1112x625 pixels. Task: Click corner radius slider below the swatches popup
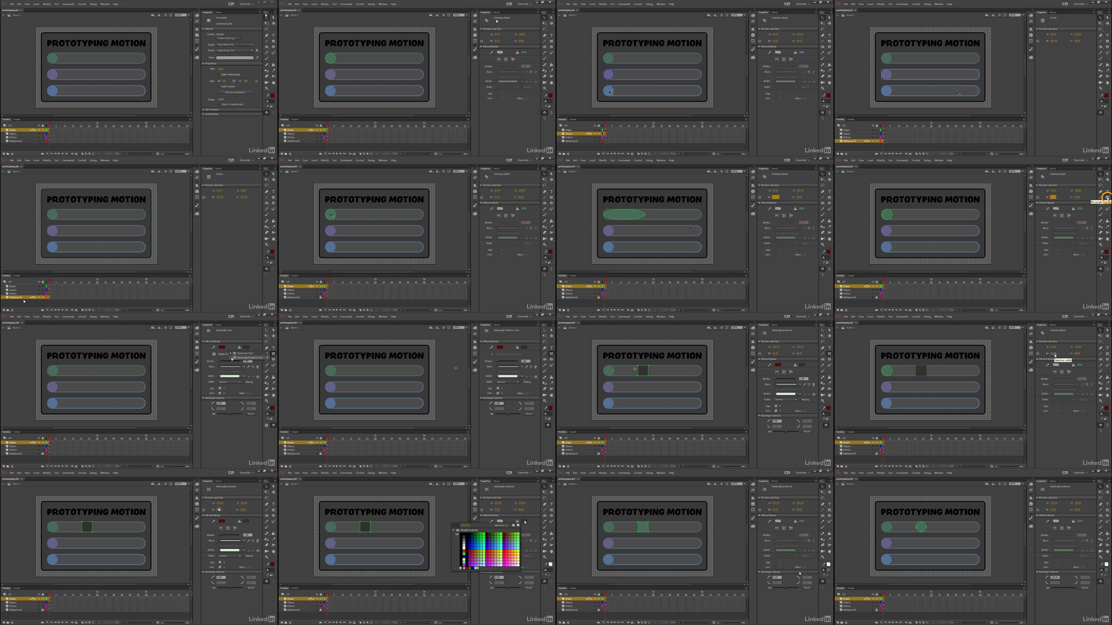[x=508, y=587]
